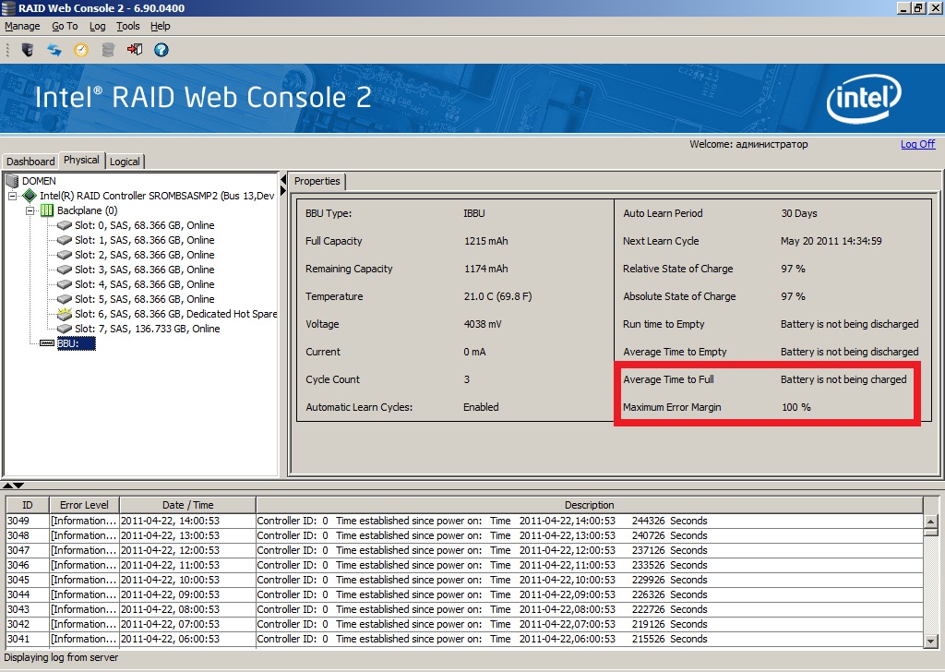
Task: Click the Slot 6 hot spare drive icon
Action: (x=65, y=314)
